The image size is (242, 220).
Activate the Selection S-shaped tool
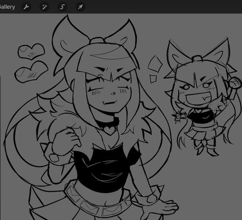coord(62,7)
